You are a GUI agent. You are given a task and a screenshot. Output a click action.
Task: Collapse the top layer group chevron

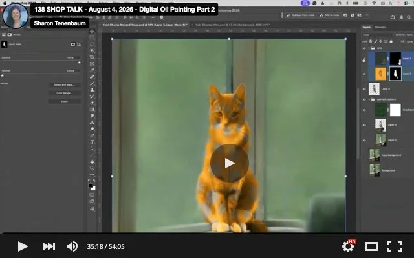pos(369,48)
